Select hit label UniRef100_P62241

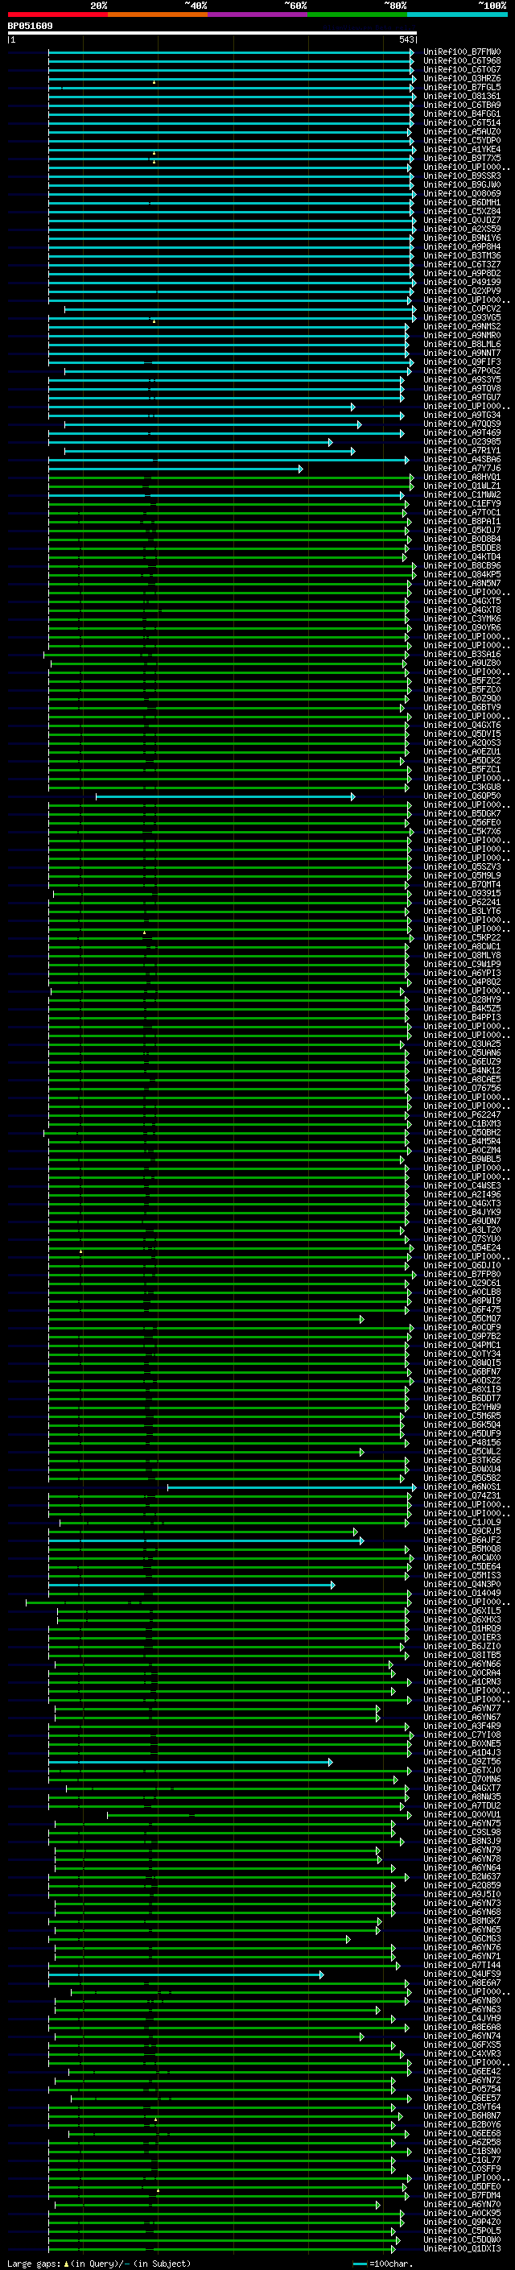pyautogui.click(x=462, y=903)
